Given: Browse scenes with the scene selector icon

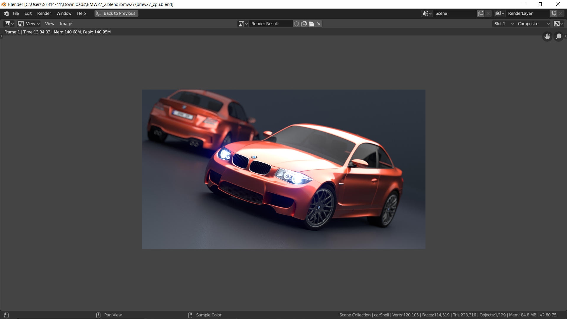Looking at the screenshot, I should pyautogui.click(x=427, y=13).
